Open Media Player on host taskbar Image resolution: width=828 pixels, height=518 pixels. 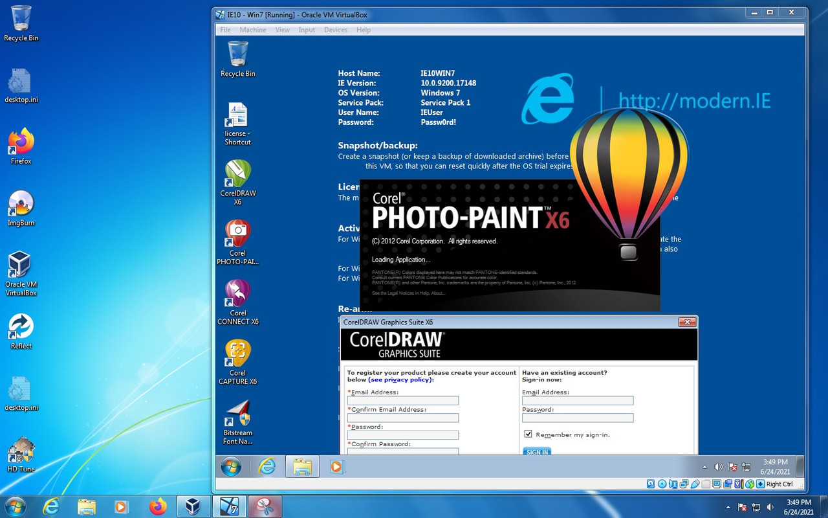tap(121, 506)
